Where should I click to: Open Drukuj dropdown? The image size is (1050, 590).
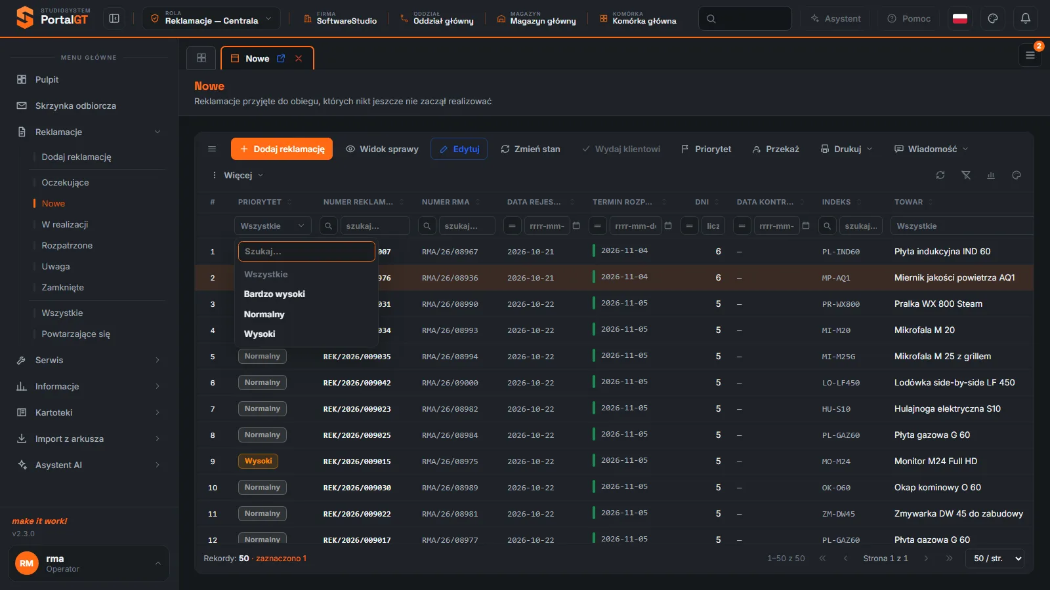coord(847,149)
